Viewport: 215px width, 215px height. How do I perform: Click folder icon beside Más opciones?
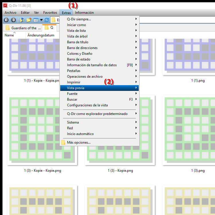pyautogui.click(x=63, y=142)
